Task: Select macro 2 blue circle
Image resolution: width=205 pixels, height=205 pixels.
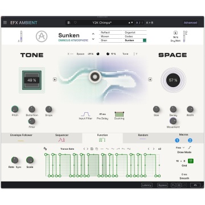Action: pos(190,141)
